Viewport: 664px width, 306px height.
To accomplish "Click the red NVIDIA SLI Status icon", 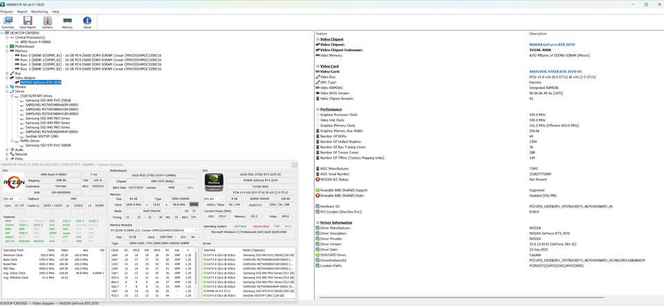I will [x=317, y=179].
